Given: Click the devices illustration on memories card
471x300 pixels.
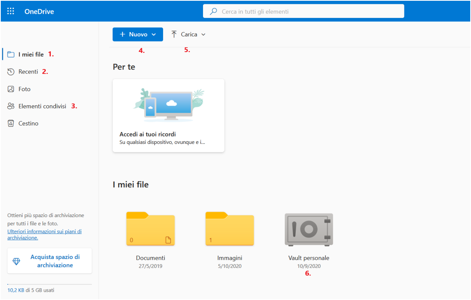Looking at the screenshot, I should pyautogui.click(x=169, y=104).
